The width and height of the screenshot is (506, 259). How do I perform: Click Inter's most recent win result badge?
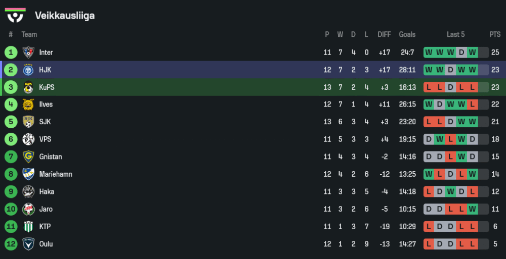coord(472,53)
